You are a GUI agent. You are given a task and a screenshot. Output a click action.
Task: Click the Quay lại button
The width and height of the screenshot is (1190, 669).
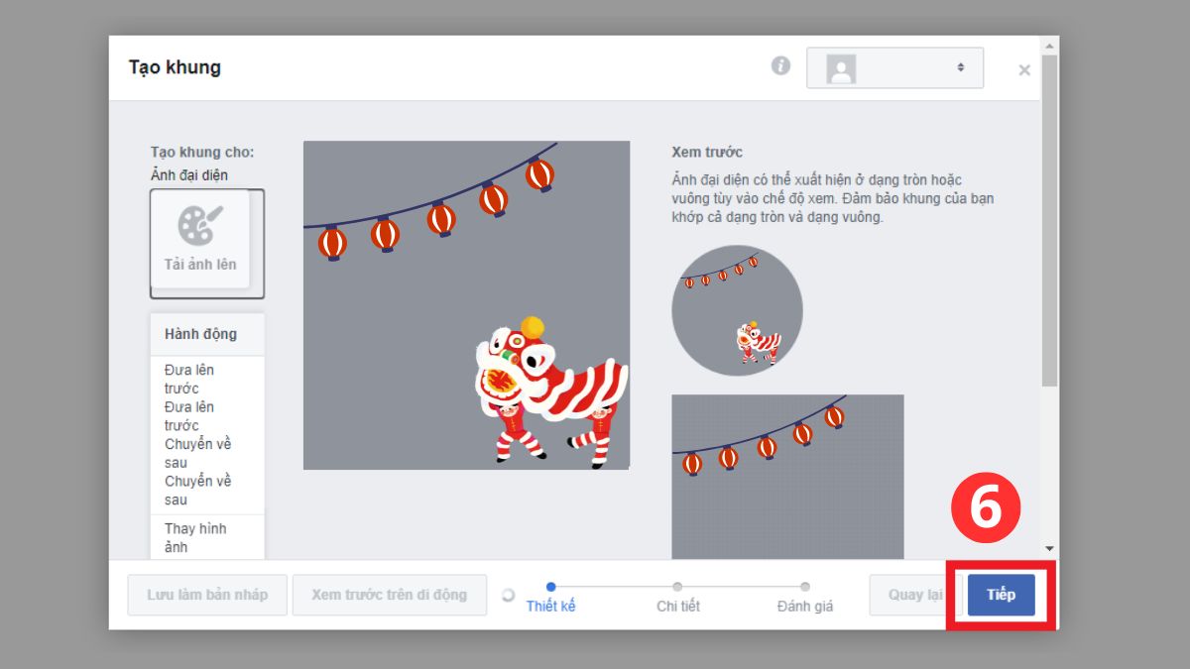[x=914, y=594]
